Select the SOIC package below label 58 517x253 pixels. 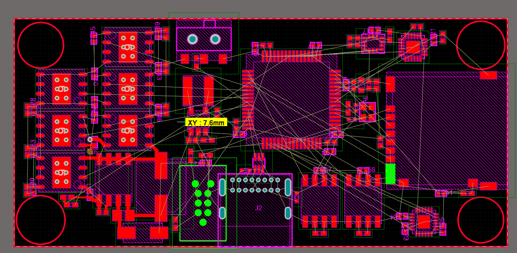click(x=363, y=201)
